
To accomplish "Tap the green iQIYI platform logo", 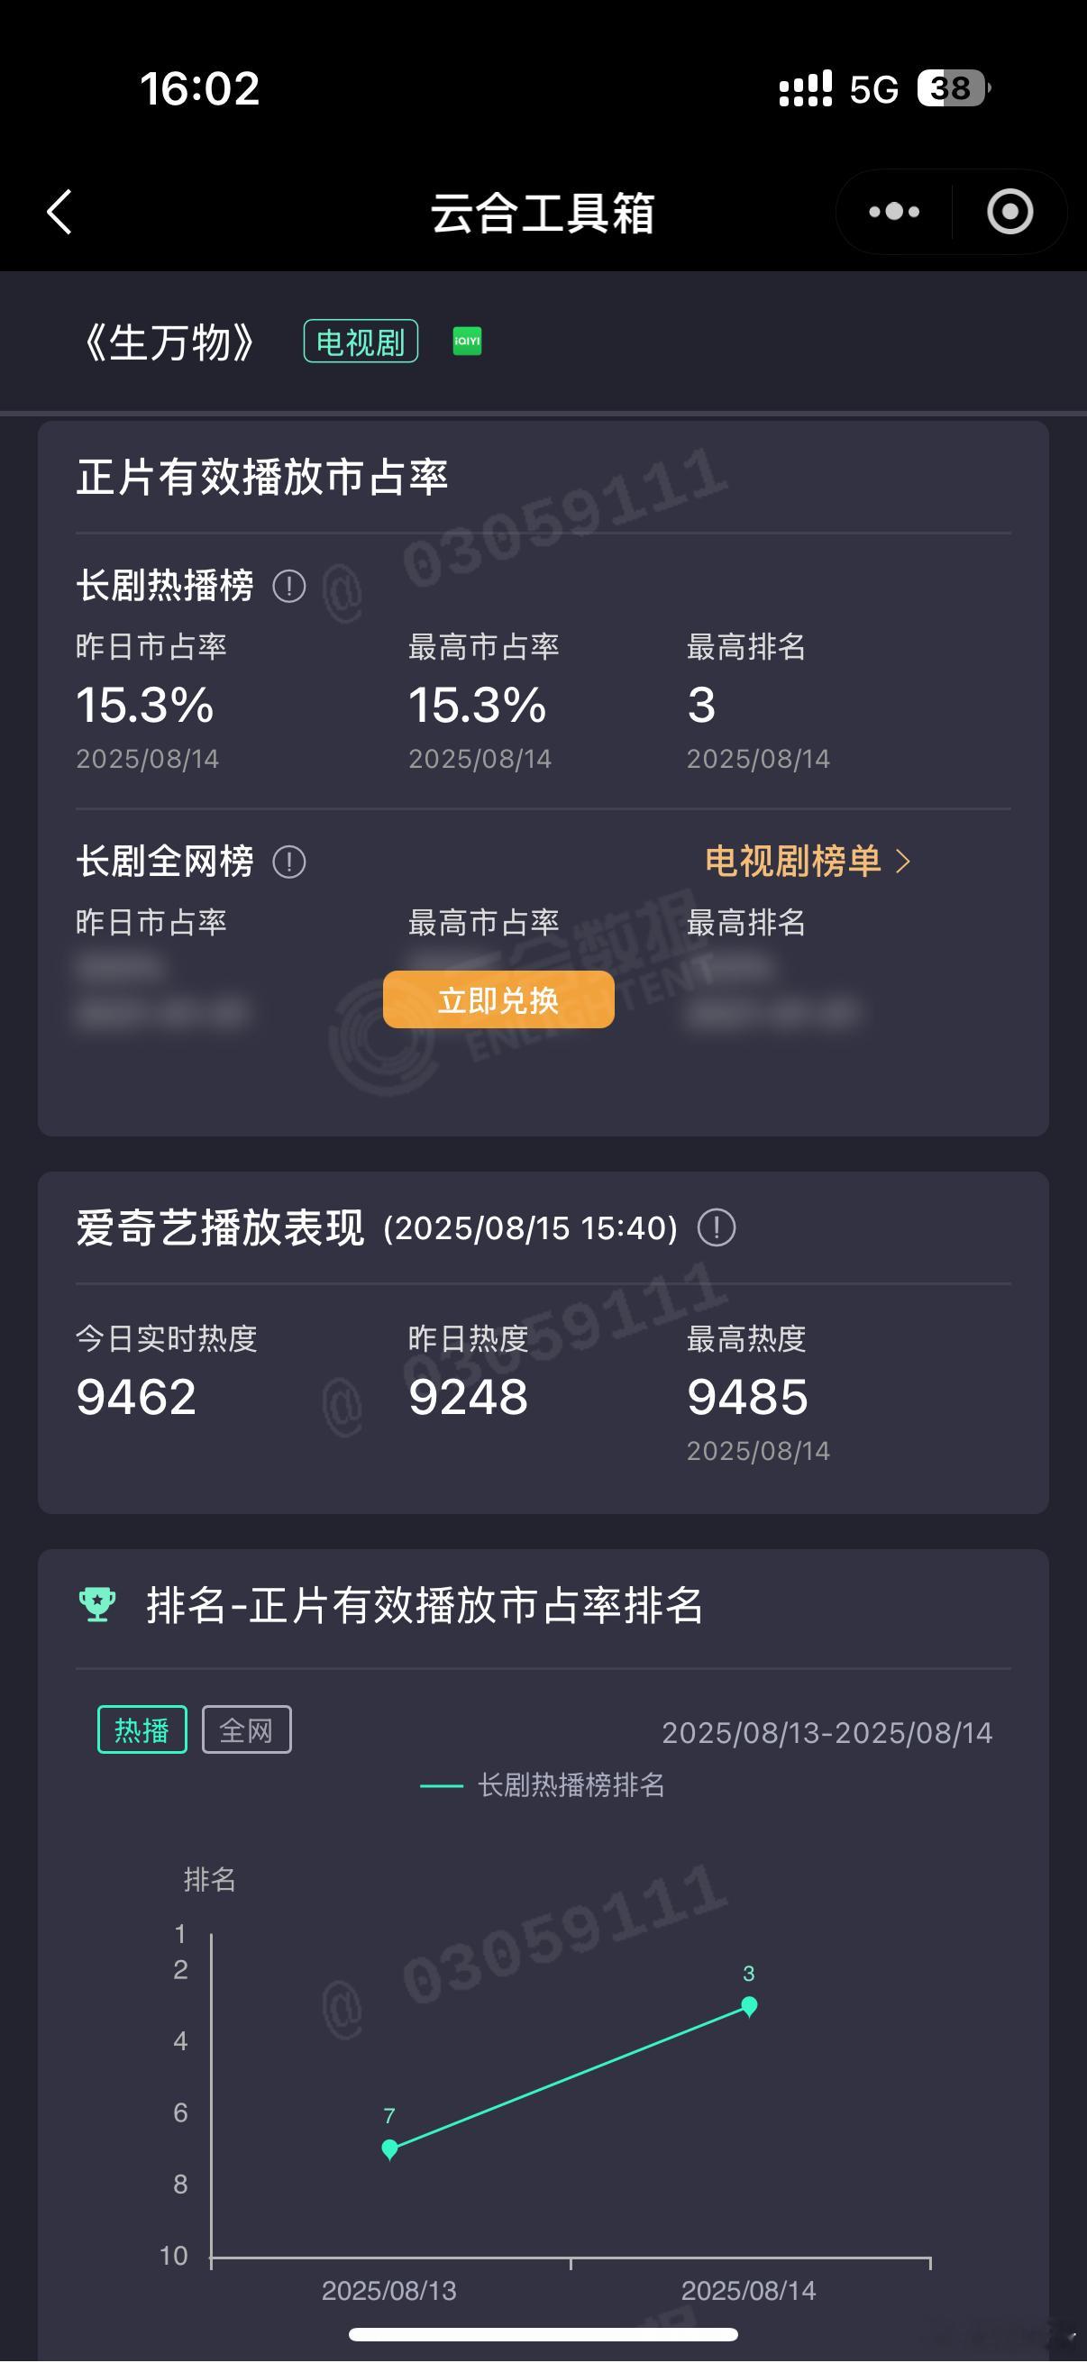I will (467, 342).
